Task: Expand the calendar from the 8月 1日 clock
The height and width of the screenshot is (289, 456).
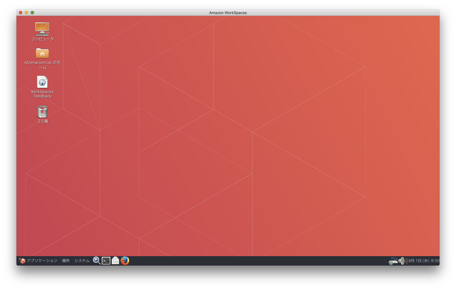Action: pyautogui.click(x=424, y=261)
